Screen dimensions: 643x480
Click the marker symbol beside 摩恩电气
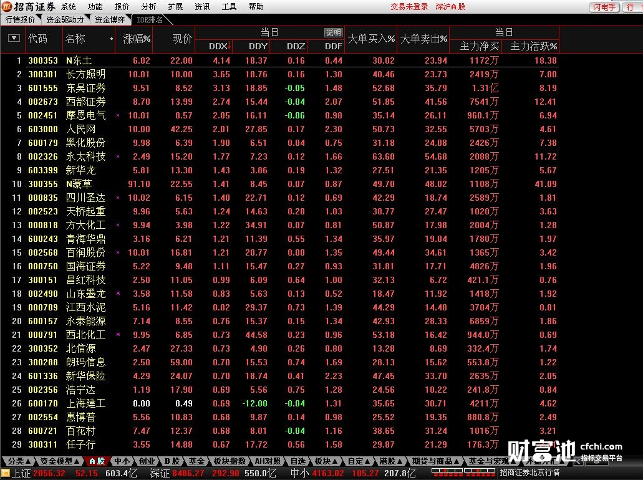[118, 115]
